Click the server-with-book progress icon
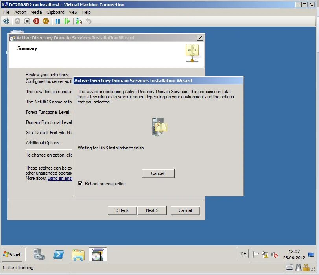The width and height of the screenshot is (319, 275). [x=160, y=127]
